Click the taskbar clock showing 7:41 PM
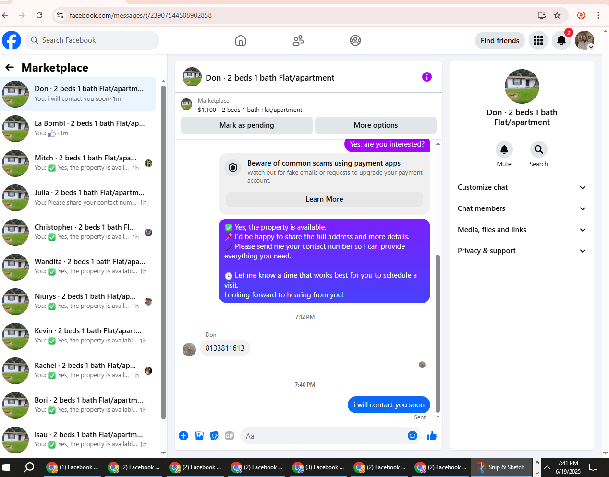609x477 pixels. click(x=568, y=467)
